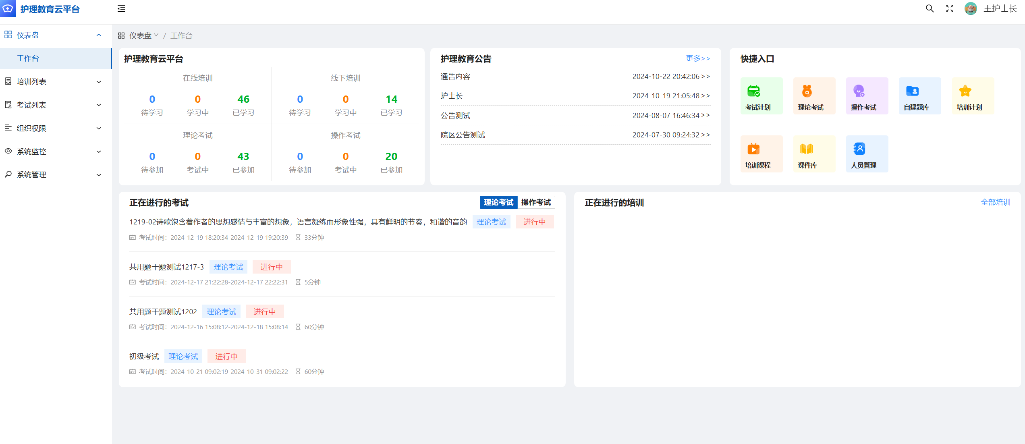Open the 公告测试 announcement row

(455, 116)
